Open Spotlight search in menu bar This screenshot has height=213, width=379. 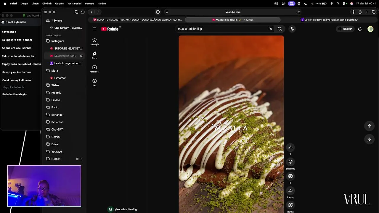tap(338, 4)
